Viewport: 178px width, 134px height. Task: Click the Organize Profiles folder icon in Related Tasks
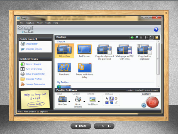23,79
